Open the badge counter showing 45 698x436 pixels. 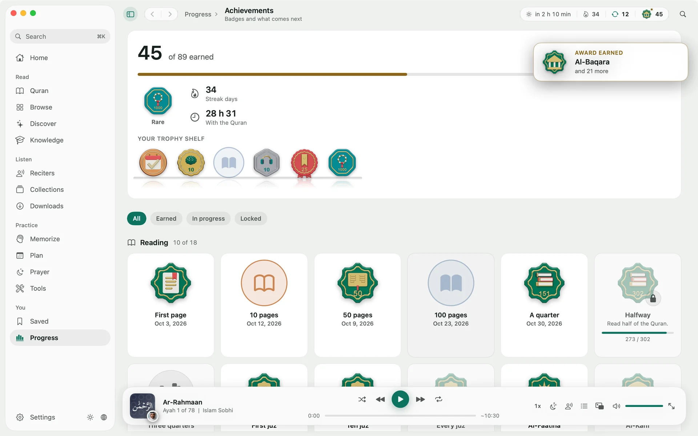point(652,14)
